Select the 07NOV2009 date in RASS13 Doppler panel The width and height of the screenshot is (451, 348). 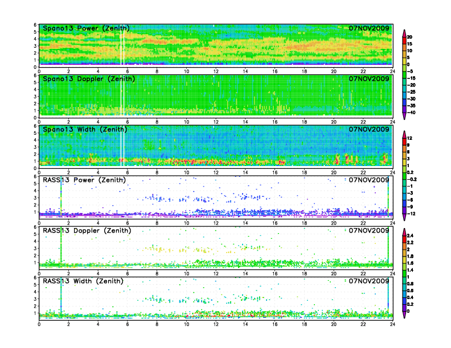(369, 230)
